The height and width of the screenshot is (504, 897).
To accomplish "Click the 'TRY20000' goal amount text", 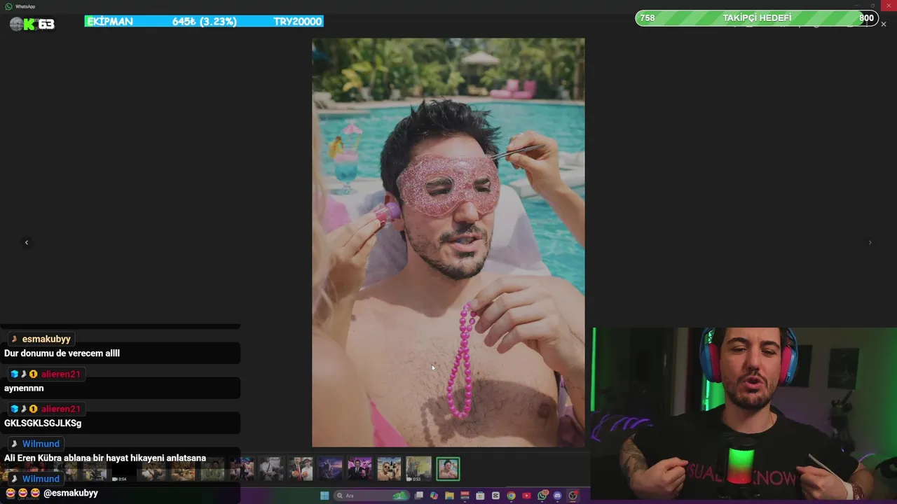I will (x=298, y=22).
